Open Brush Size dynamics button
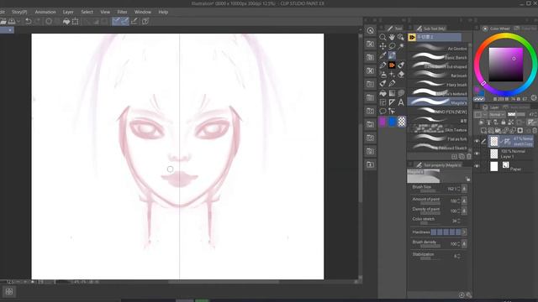 click(x=464, y=189)
